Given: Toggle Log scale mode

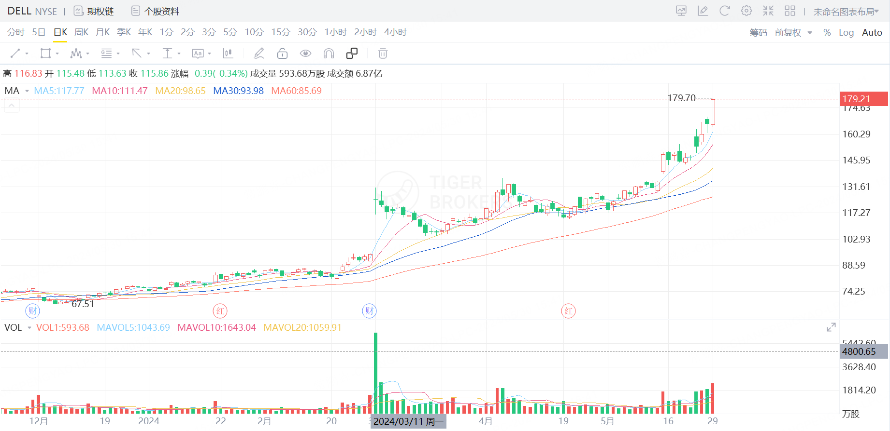Looking at the screenshot, I should coord(846,33).
